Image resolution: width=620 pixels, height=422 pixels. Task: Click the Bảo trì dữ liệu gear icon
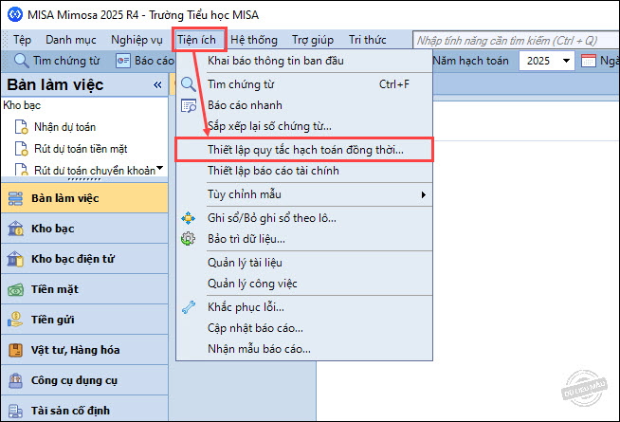click(189, 239)
